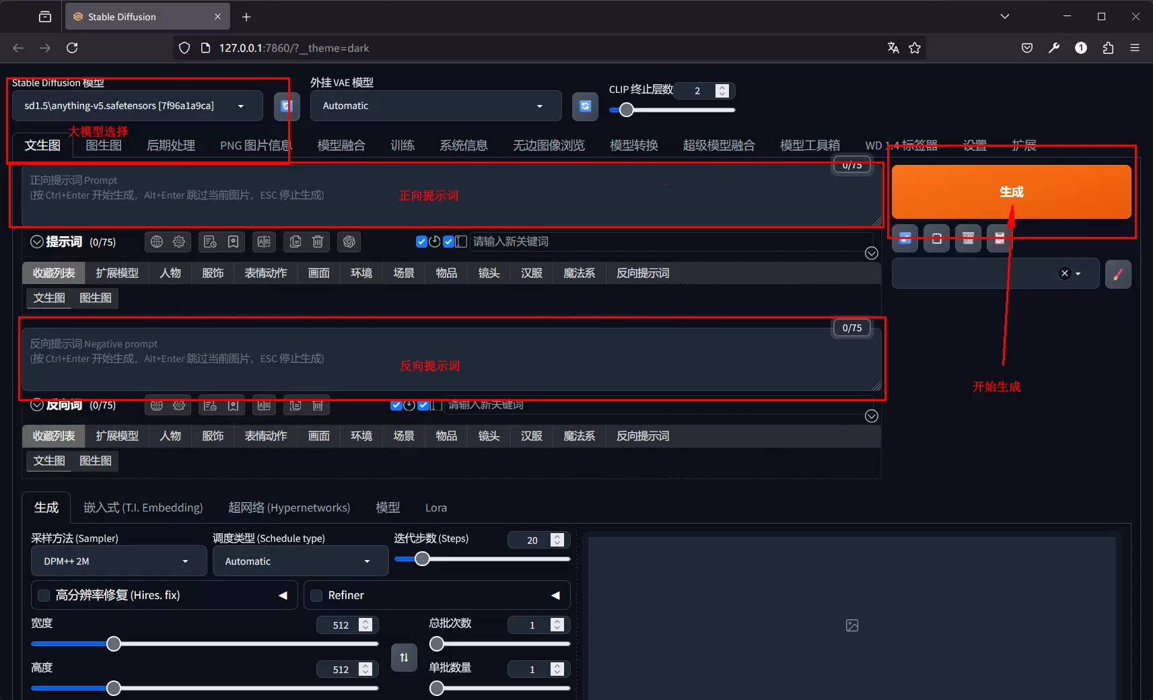Click the notepad icon under the generate button
This screenshot has width=1153, height=700.
pyautogui.click(x=936, y=238)
